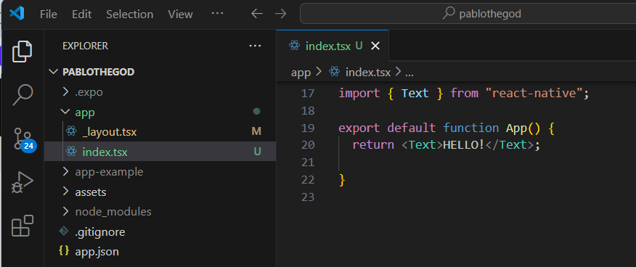
Task: Open the Selection menu
Action: click(x=129, y=15)
